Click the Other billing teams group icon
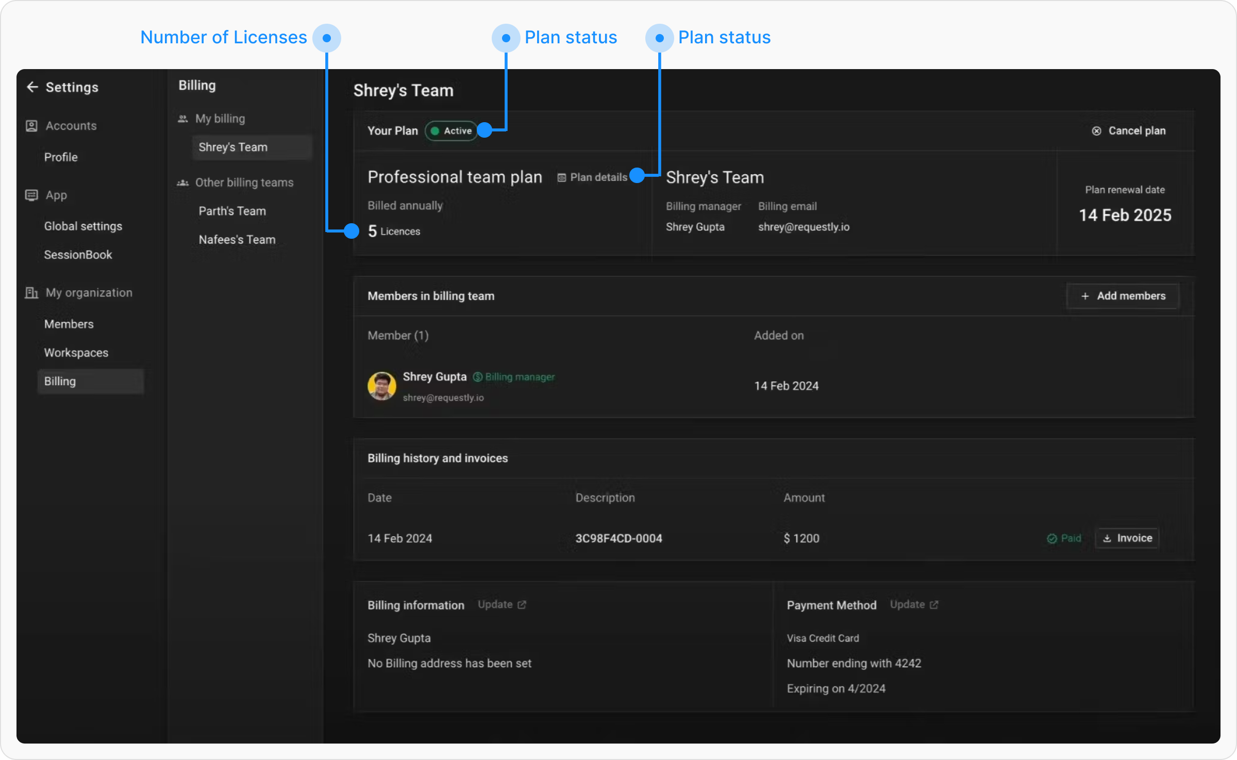 coord(183,183)
